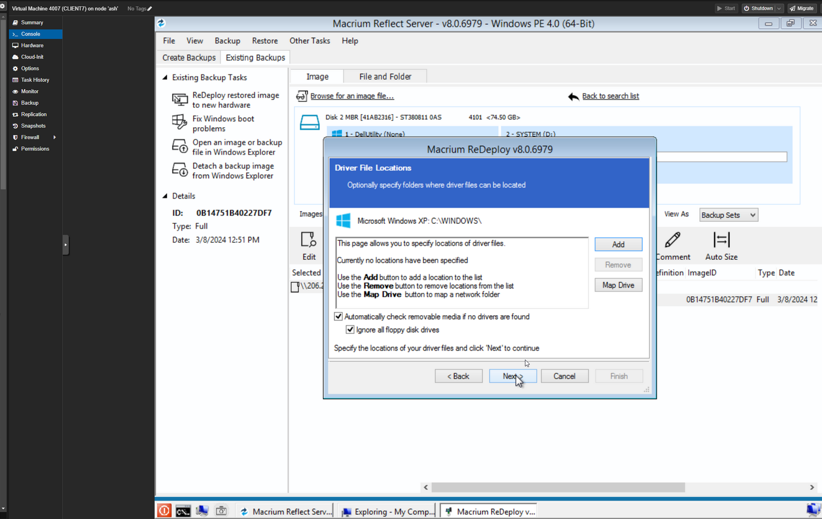Collapse the Details section
Image resolution: width=822 pixels, height=519 pixels.
[165, 196]
